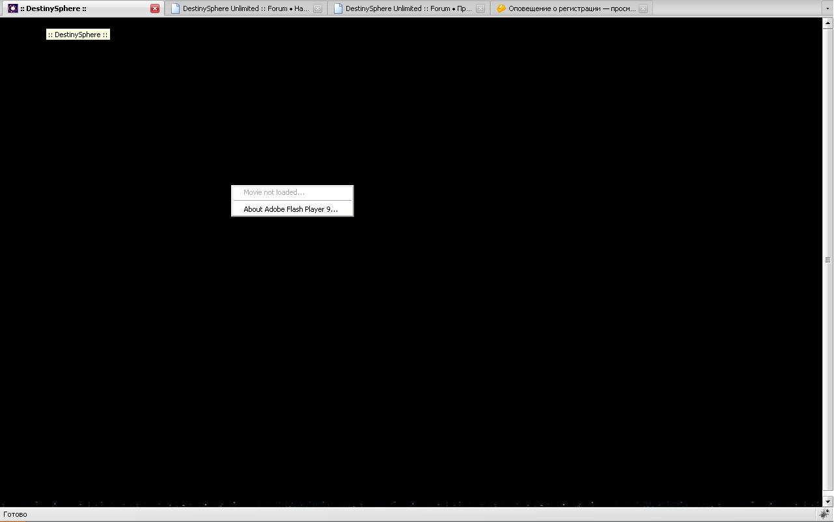Click the ':: DestinySphere ::' yellow tooltip
834x522 pixels.
78,35
